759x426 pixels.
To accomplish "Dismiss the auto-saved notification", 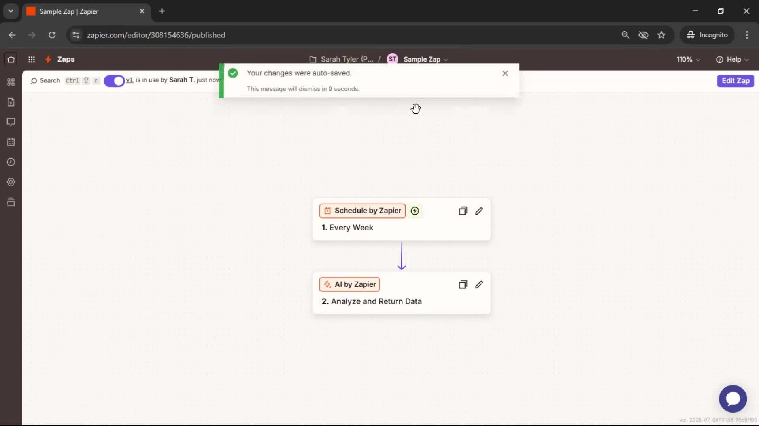I will click(x=505, y=73).
